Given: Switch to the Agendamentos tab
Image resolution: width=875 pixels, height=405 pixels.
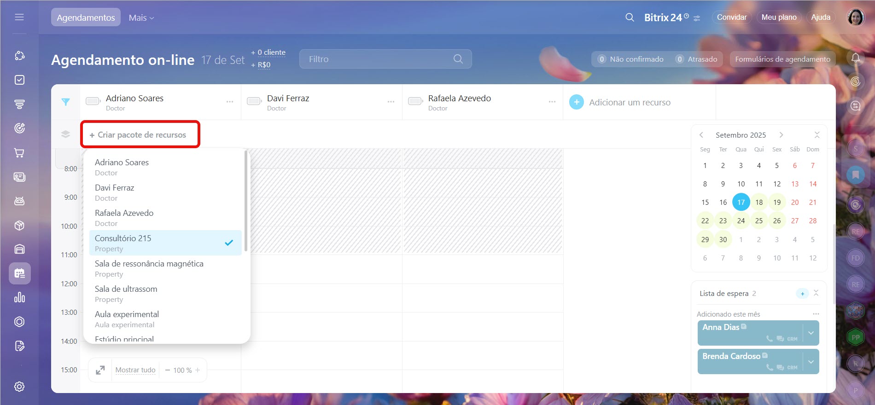Looking at the screenshot, I should [86, 17].
